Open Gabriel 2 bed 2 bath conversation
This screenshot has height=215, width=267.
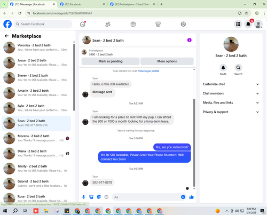36,184
